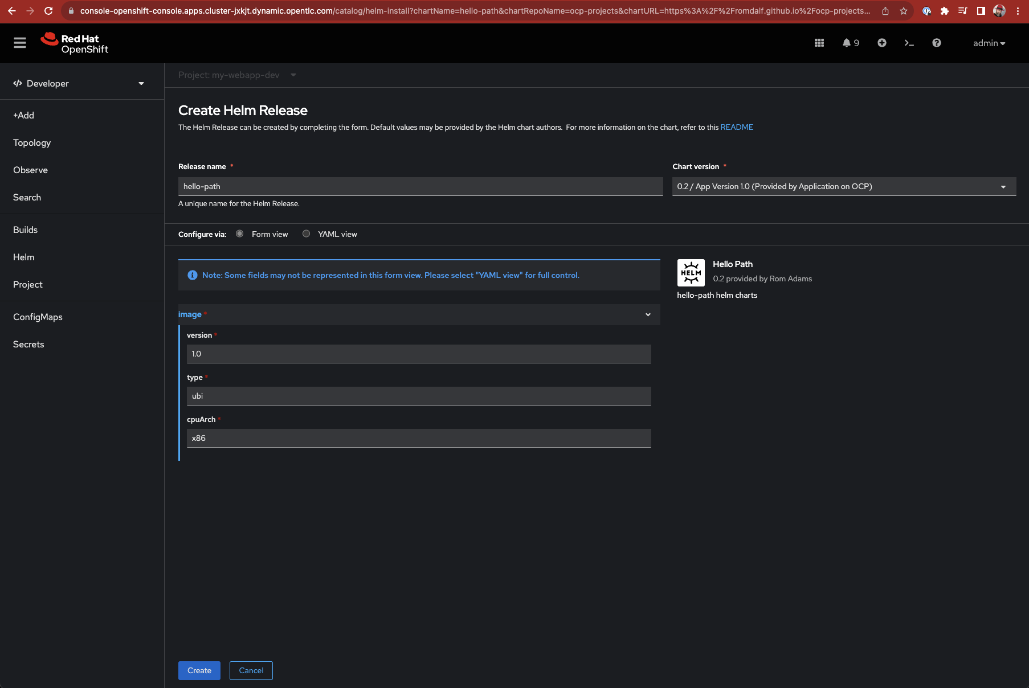Collapse the image section
The width and height of the screenshot is (1029, 688).
648,314
